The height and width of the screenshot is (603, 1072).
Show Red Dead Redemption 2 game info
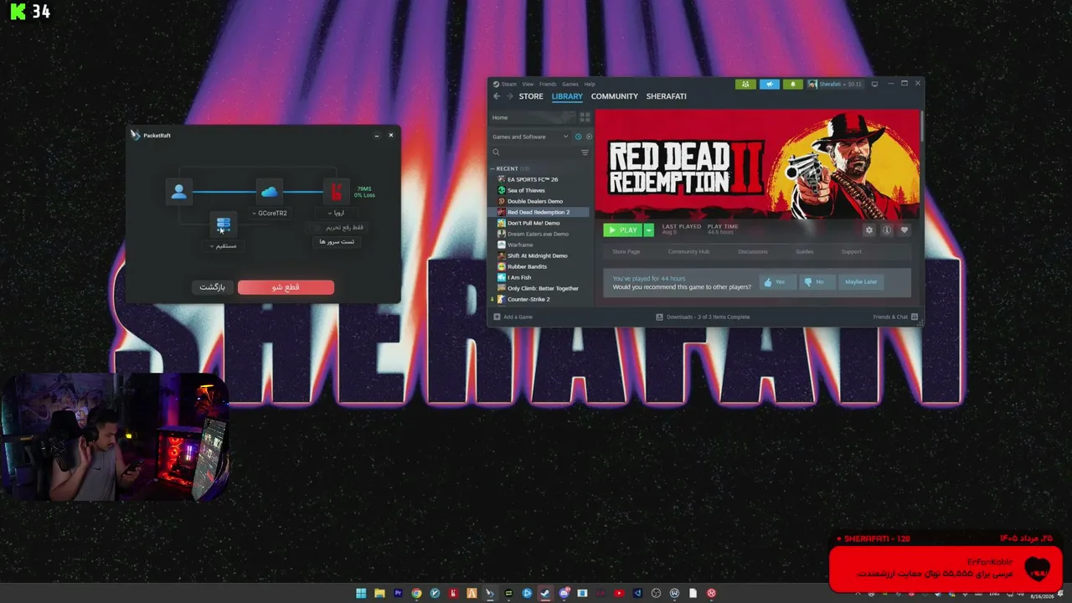tap(886, 230)
